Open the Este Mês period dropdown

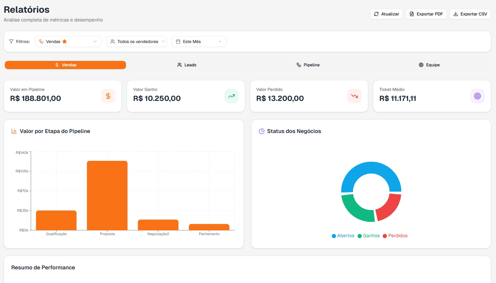(x=199, y=42)
